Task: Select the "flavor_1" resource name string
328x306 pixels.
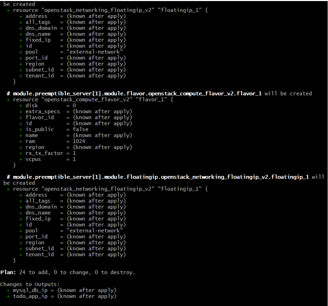Action: pyautogui.click(x=151, y=100)
